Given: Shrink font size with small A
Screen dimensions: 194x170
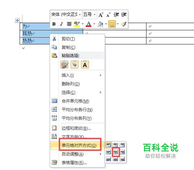Looking at the screenshot, I should [108, 15].
